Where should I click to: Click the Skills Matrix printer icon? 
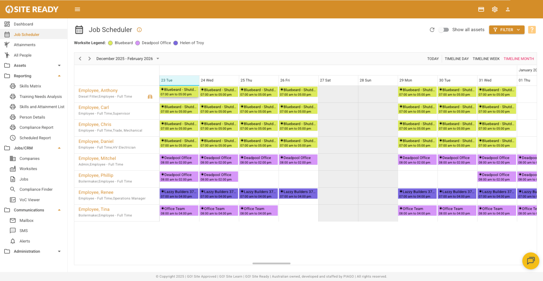pos(13,86)
